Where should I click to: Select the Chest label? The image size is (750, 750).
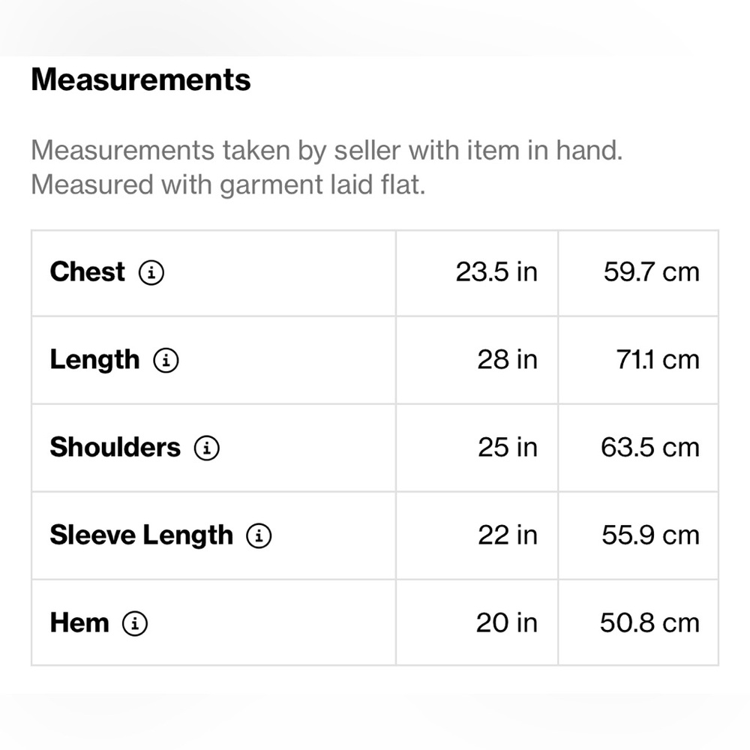88,272
